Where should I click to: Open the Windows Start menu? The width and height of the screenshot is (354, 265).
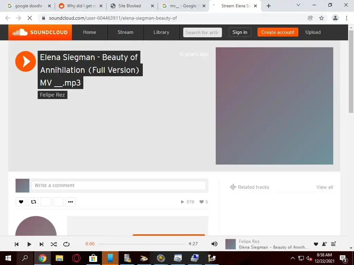[x=8, y=258]
